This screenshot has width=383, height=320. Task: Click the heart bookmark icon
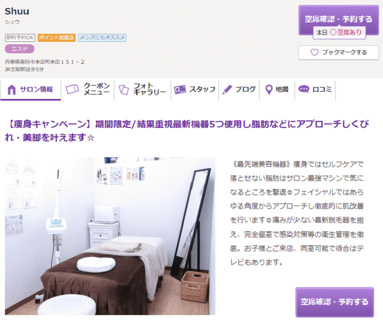[314, 52]
